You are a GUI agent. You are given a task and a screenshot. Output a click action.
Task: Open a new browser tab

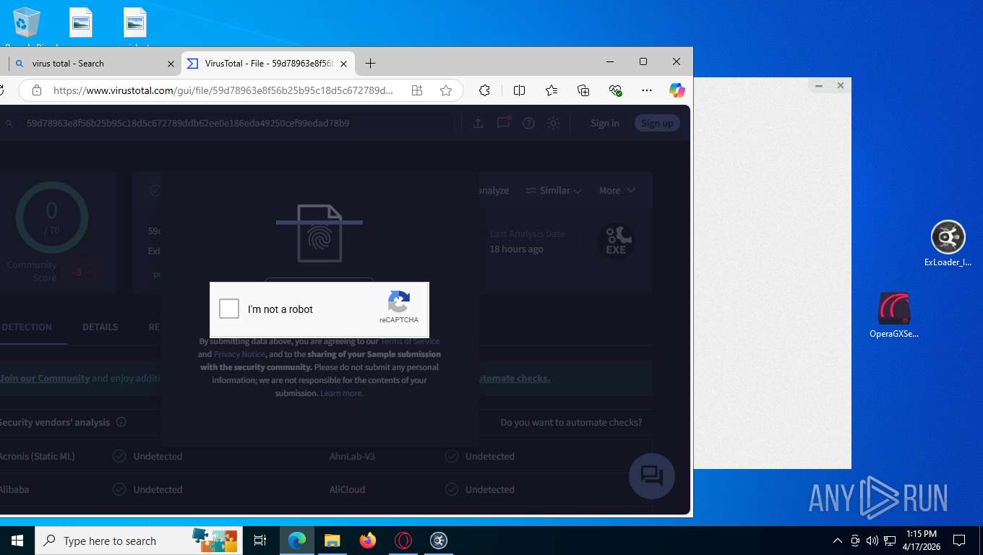[x=370, y=64]
